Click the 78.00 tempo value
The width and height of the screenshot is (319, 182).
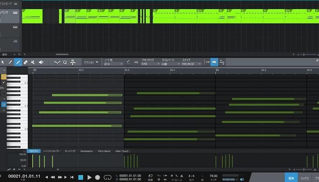click(213, 176)
